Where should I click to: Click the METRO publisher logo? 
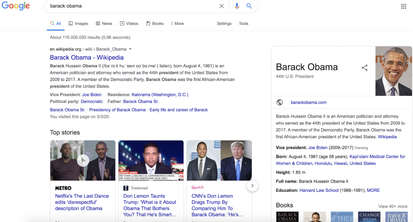(x=63, y=188)
